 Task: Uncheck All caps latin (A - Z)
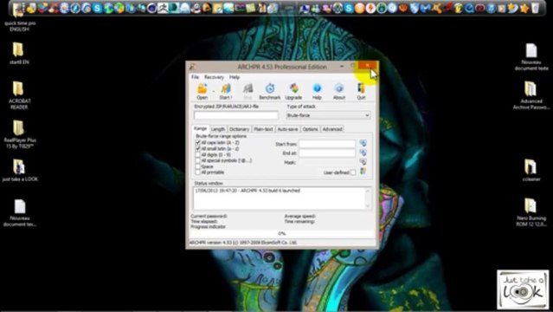click(198, 143)
